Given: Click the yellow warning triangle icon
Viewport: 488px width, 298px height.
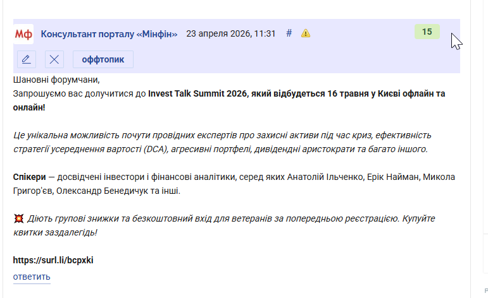Looking at the screenshot, I should click(x=306, y=33).
